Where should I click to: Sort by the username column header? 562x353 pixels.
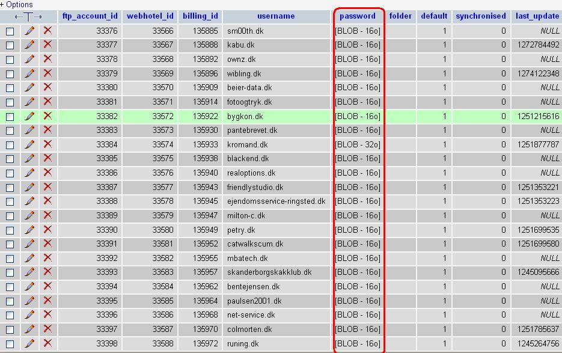[x=276, y=16]
